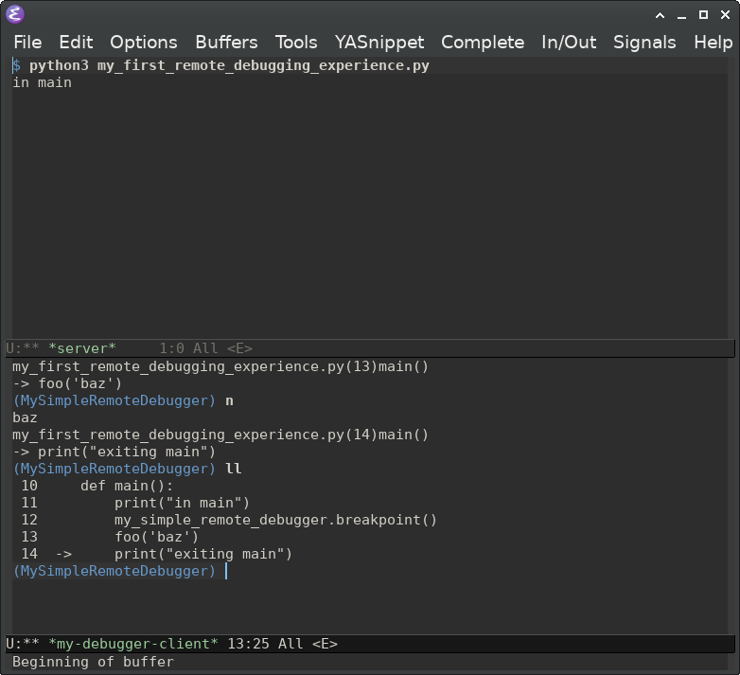Open the YASnippet menu
740x675 pixels.
pos(379,43)
